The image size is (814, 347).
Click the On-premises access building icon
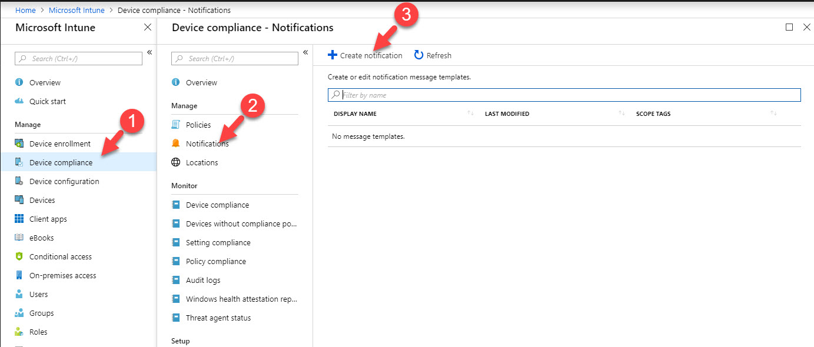click(x=19, y=275)
